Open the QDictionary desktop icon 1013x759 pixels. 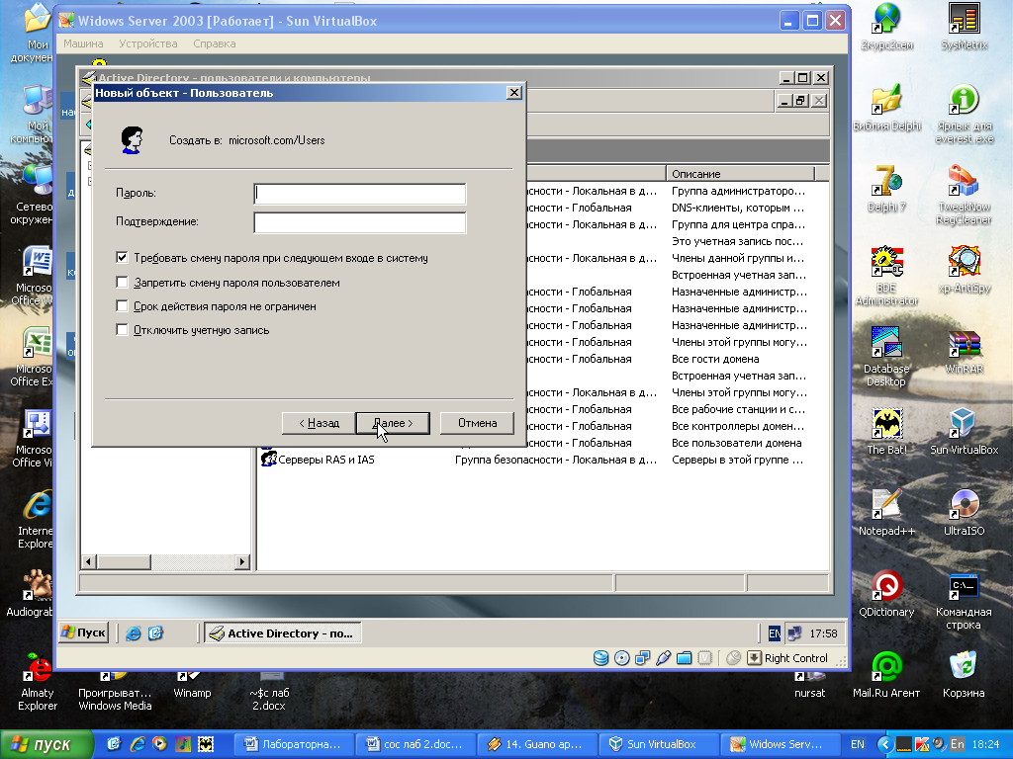tap(886, 594)
